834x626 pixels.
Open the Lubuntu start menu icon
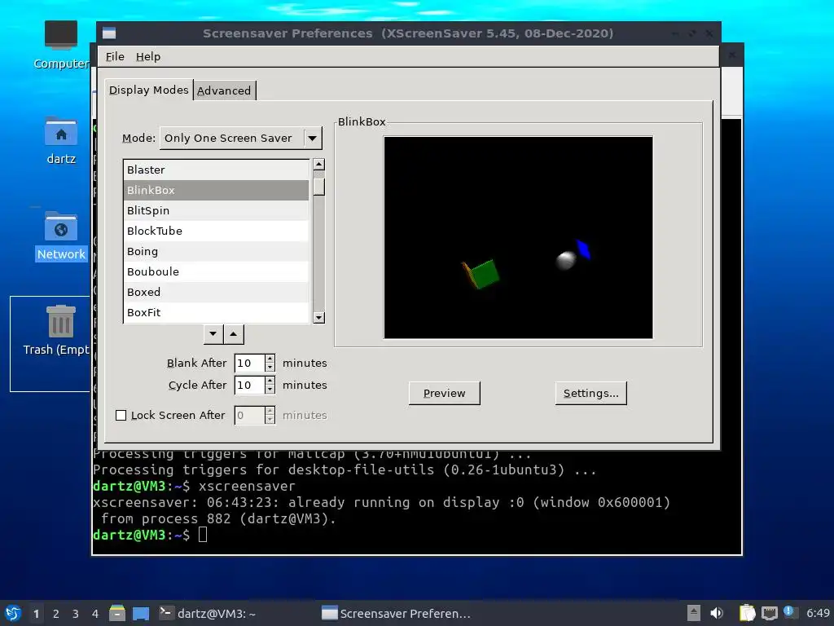coord(13,613)
